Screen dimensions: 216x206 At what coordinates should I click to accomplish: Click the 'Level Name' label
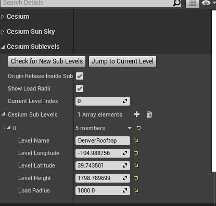click(34, 140)
